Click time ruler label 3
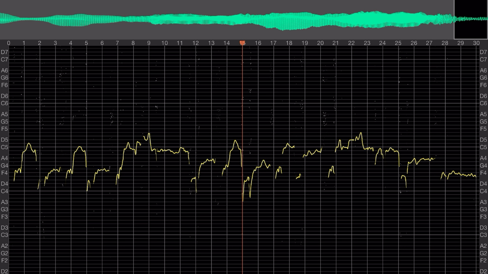Screen dimensions: 488x274 click(55, 43)
